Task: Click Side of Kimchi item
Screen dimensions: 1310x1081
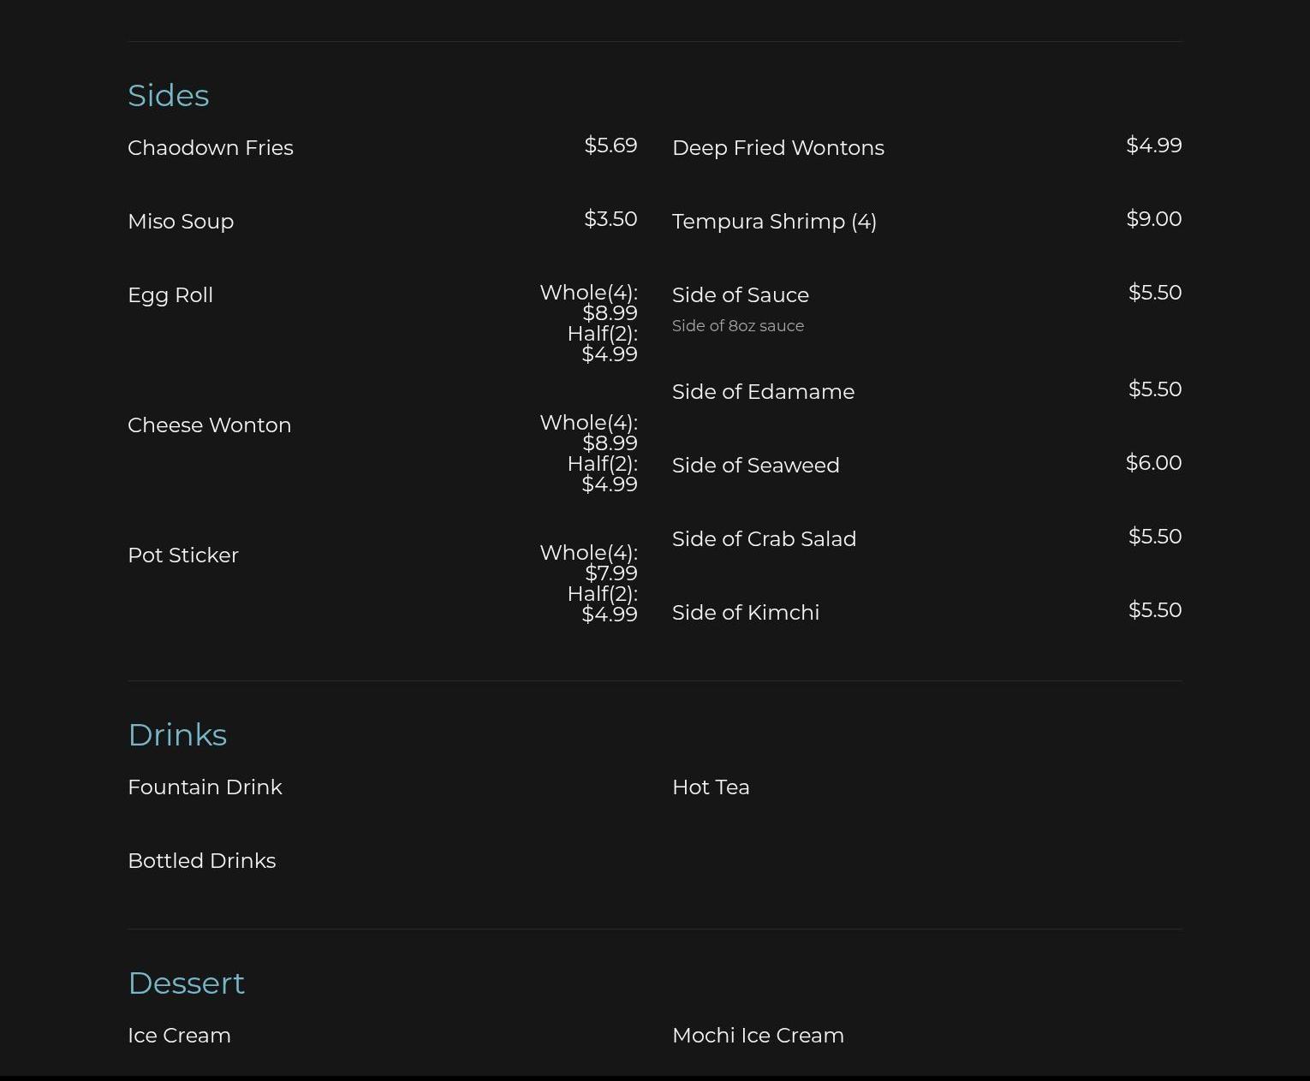Action: coord(745,613)
